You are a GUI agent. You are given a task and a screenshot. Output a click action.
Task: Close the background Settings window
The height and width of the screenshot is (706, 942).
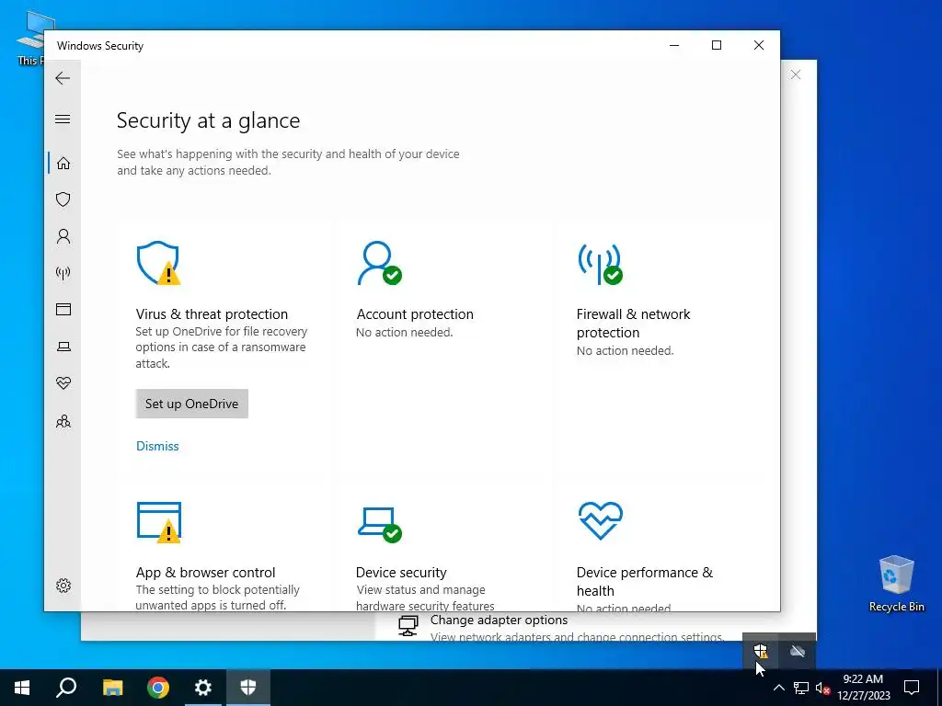[x=796, y=74]
